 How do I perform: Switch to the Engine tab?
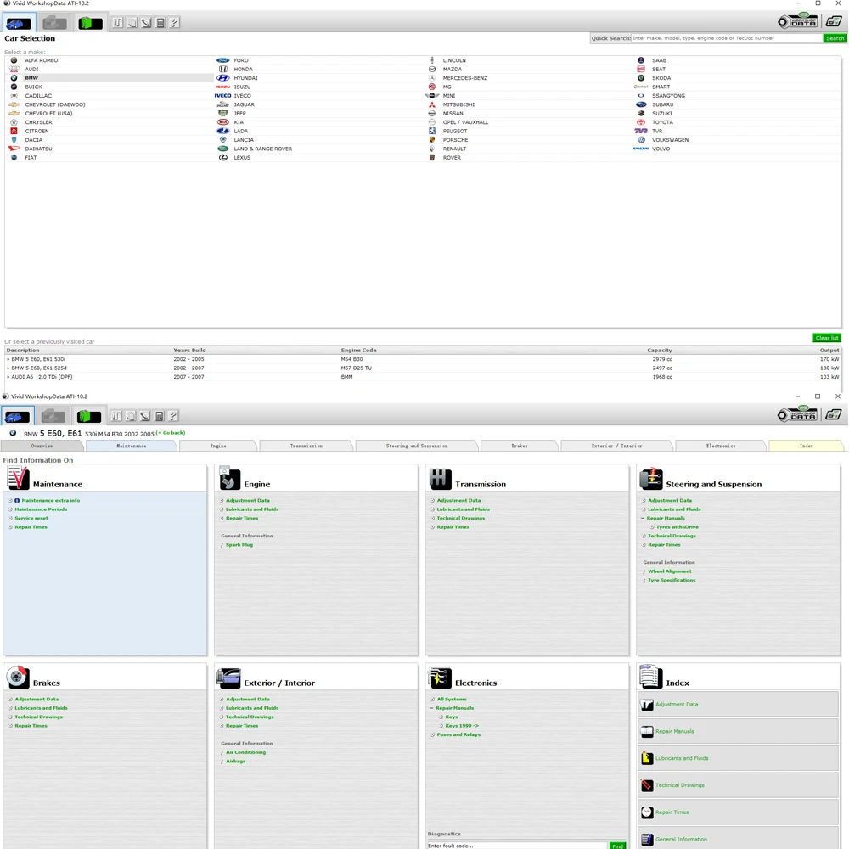[x=218, y=447]
